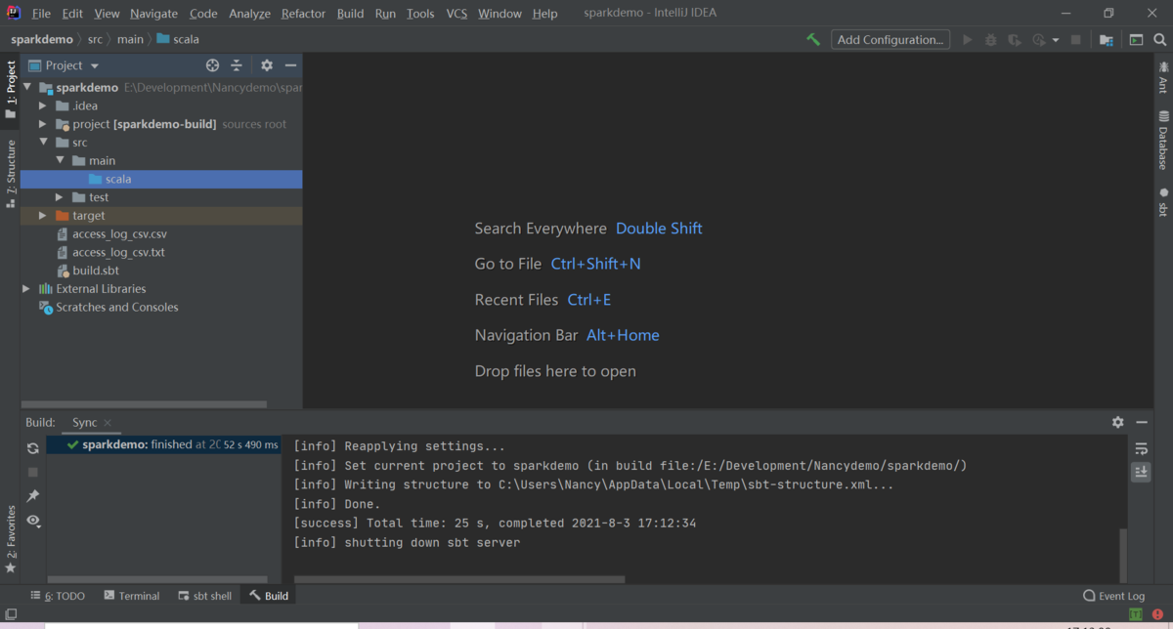This screenshot has height=629, width=1173.
Task: Toggle the Build view options eye icon
Action: (33, 521)
